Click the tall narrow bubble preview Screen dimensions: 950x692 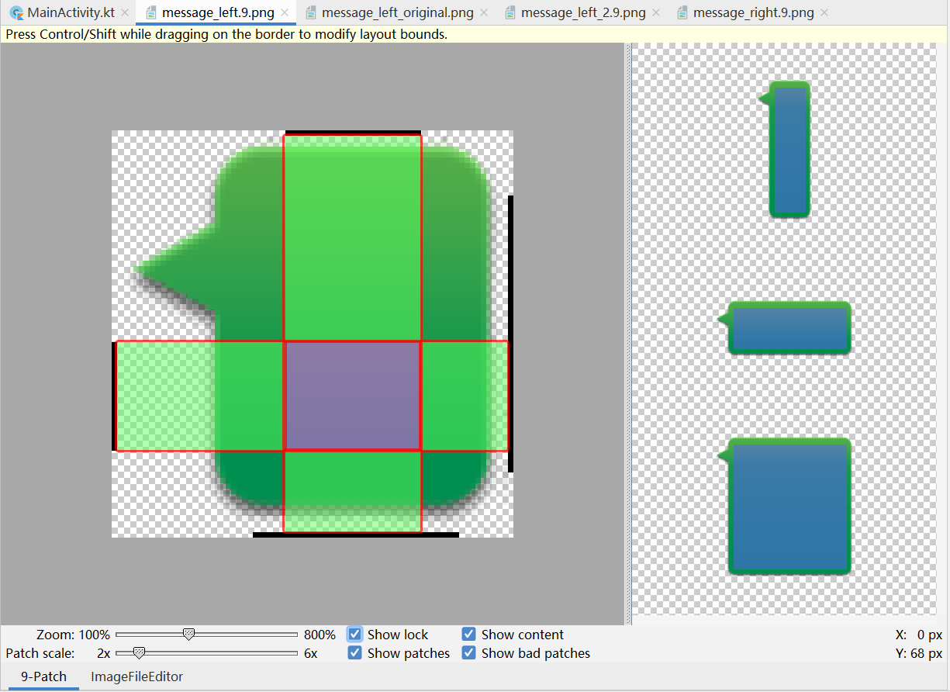tap(785, 149)
